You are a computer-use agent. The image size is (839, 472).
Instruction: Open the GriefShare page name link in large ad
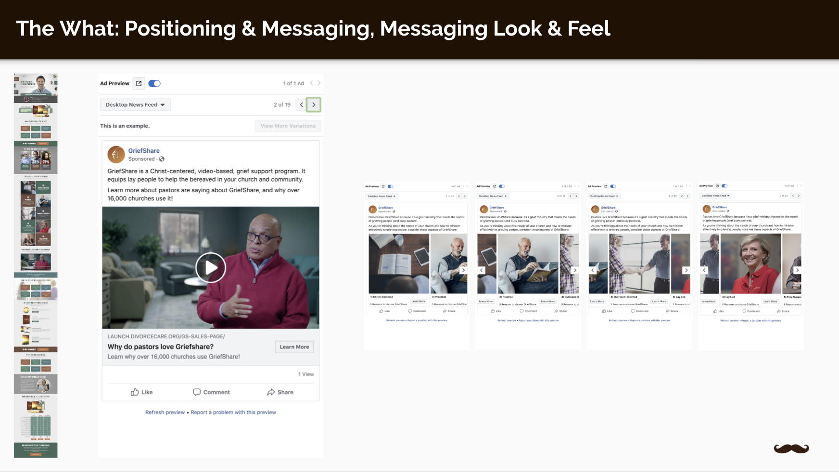coord(144,150)
